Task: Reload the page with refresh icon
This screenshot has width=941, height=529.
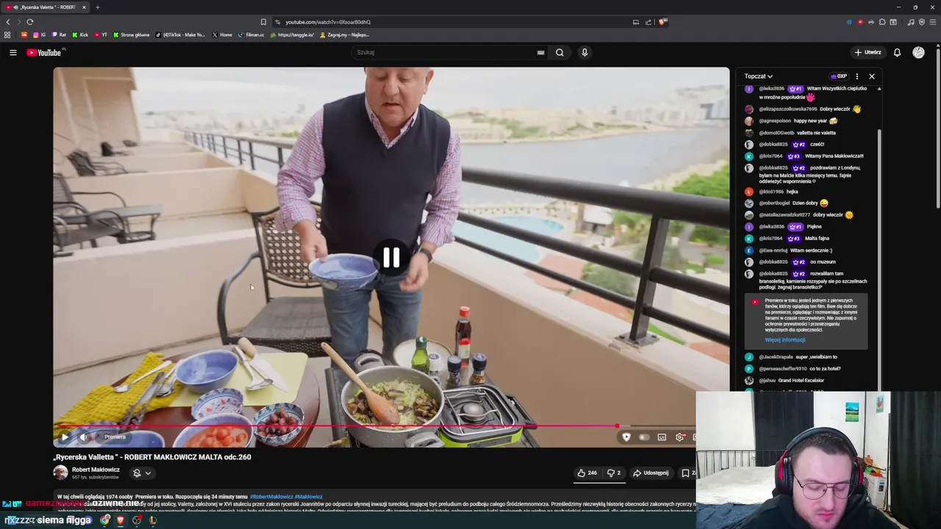Action: tap(30, 22)
